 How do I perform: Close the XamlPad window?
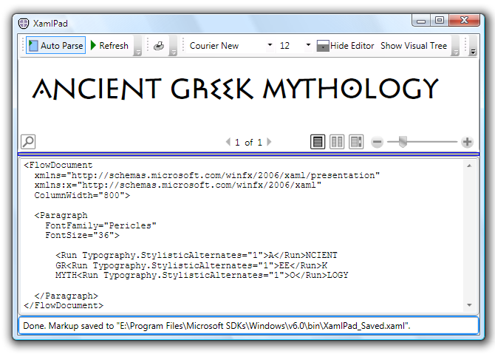click(464, 21)
